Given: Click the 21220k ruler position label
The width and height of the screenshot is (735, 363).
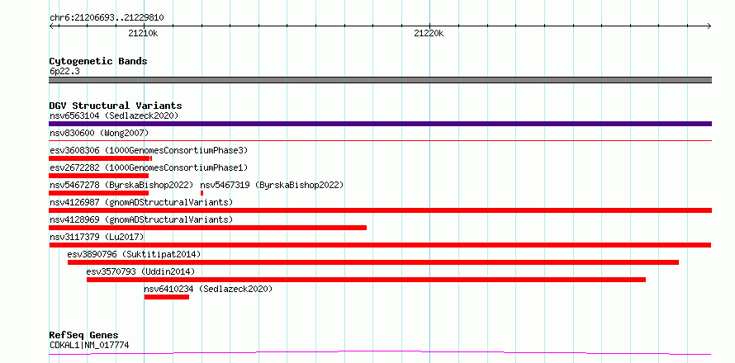Looking at the screenshot, I should pyautogui.click(x=429, y=34).
